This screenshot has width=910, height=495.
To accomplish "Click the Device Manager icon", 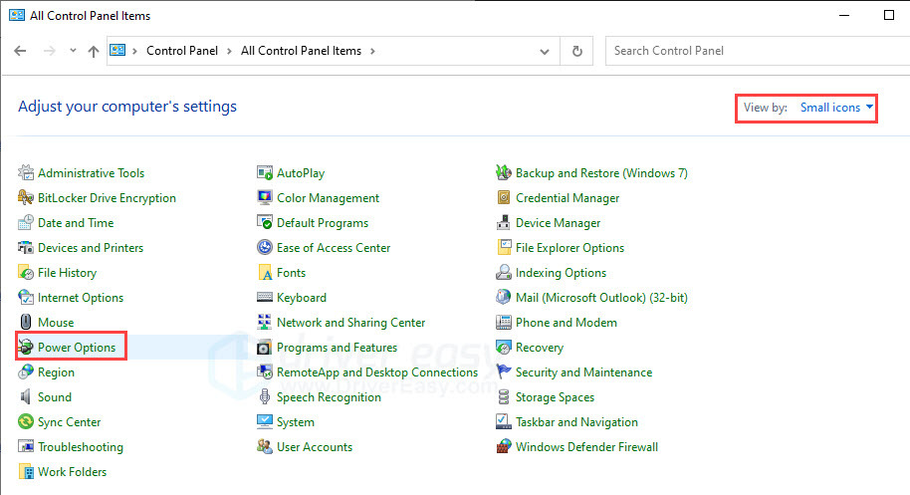I will click(x=503, y=222).
